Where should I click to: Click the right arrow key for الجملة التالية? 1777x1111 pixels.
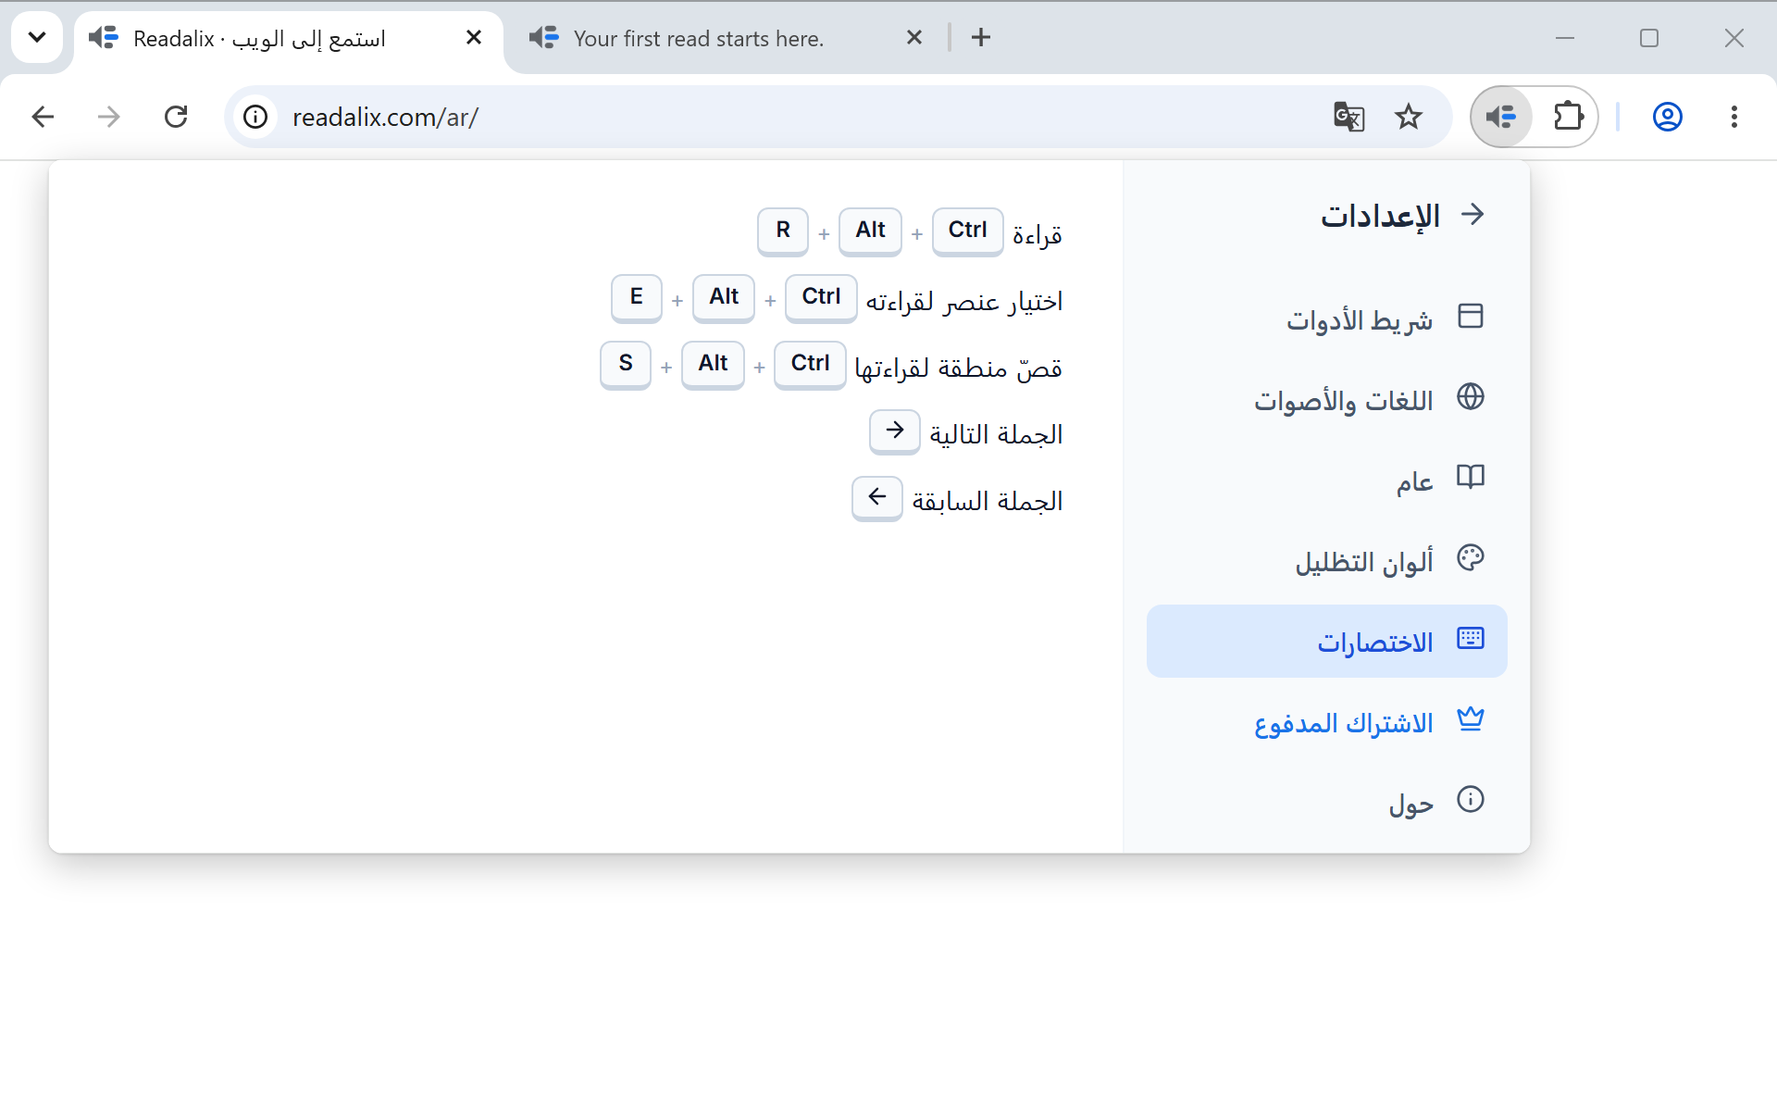pos(894,431)
